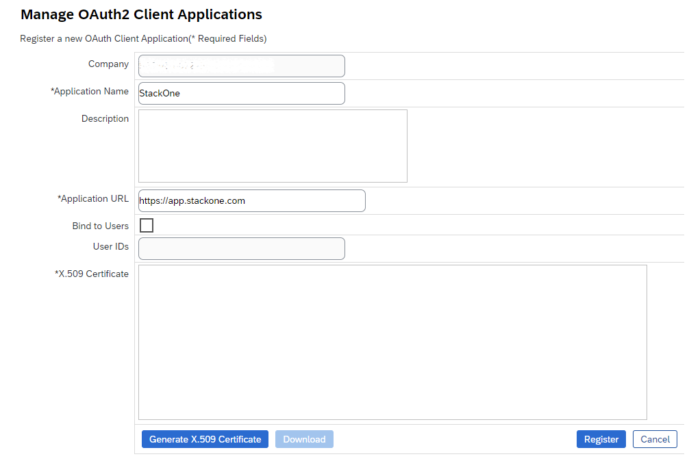Image resolution: width=689 pixels, height=474 pixels.
Task: Click the User IDs field label
Action: 110,246
